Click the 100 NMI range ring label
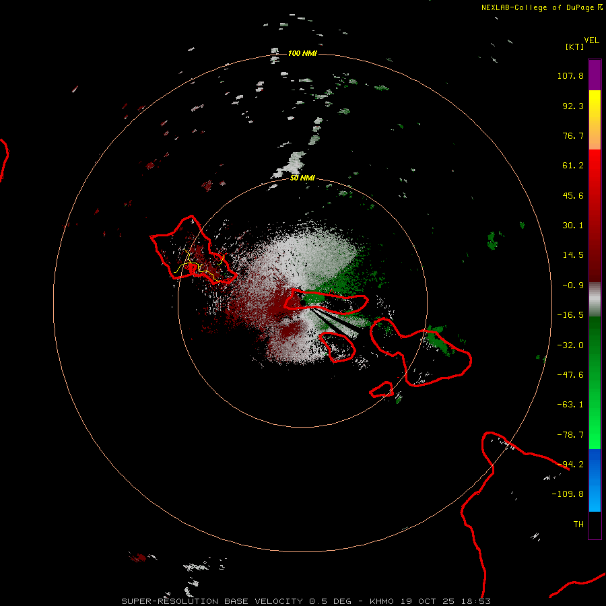The height and width of the screenshot is (606, 606). [x=302, y=53]
